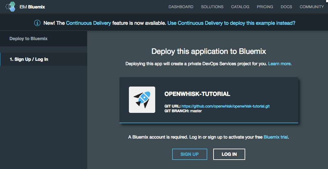Click the info icon in the announcement banner
This screenshot has width=328, height=169.
pyautogui.click(x=37, y=23)
